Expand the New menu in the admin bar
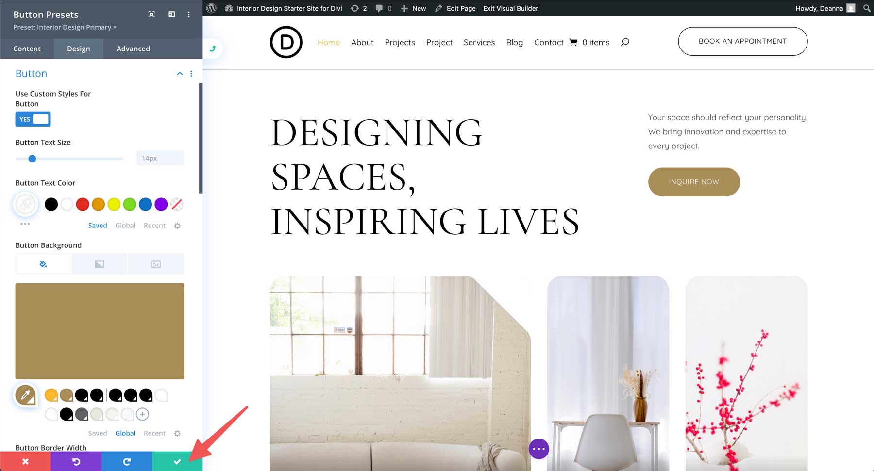This screenshot has height=471, width=874. point(413,8)
